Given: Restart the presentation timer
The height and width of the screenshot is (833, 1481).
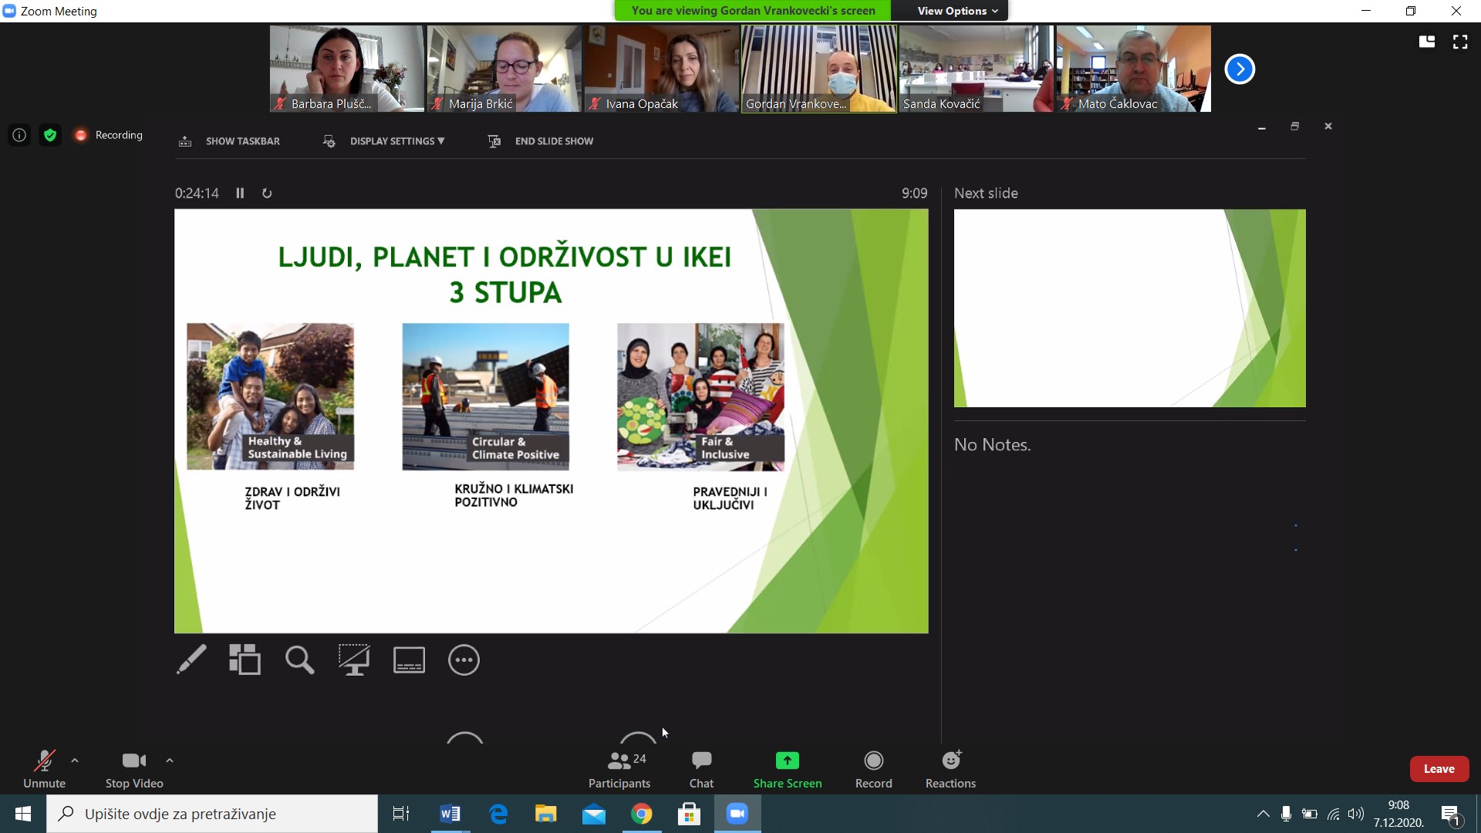Looking at the screenshot, I should tap(267, 193).
